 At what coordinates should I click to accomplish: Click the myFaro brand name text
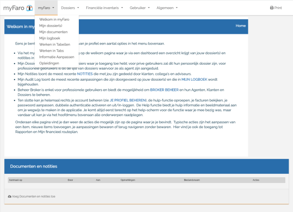tap(14, 8)
